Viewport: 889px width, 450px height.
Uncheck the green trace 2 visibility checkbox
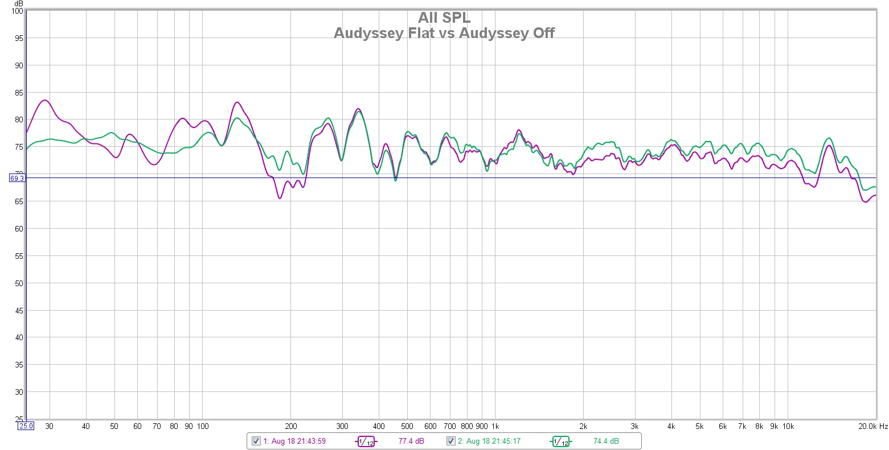pyautogui.click(x=451, y=441)
